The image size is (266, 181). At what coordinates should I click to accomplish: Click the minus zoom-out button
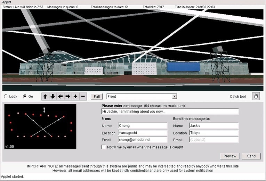[83, 97]
